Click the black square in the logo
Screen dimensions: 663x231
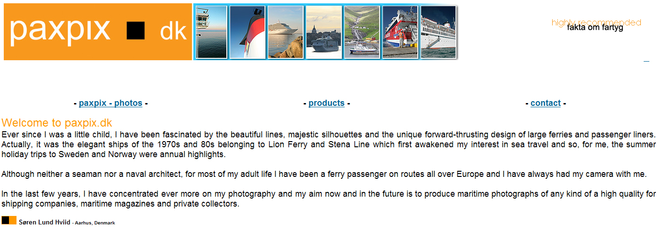[135, 31]
